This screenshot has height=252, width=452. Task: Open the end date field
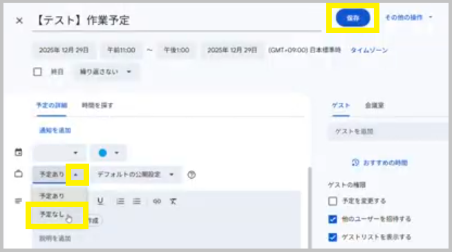(x=232, y=50)
